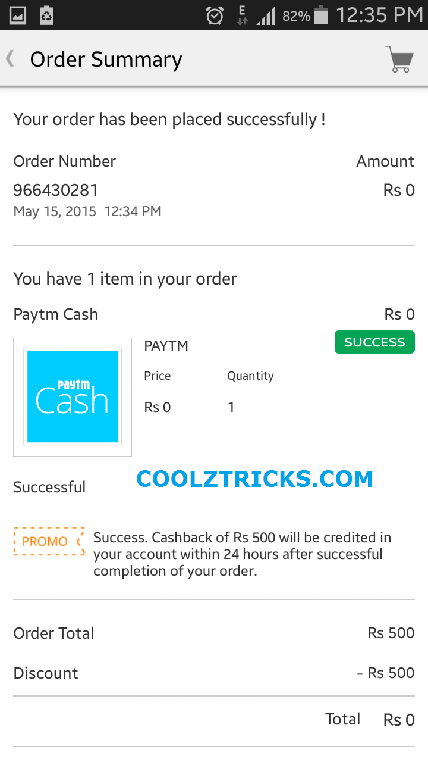Tap the COOLZTRICKS.COM watermark link
The image size is (428, 762).
coord(254,479)
